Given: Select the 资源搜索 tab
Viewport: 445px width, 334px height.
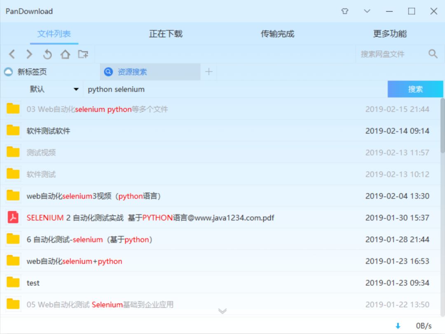Looking at the screenshot, I should 150,72.
